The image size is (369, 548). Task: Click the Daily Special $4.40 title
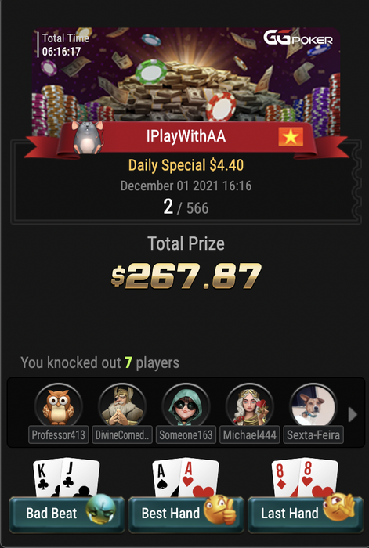[x=186, y=165]
